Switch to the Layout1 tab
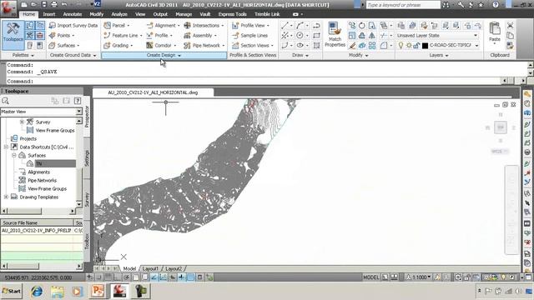 click(x=150, y=268)
